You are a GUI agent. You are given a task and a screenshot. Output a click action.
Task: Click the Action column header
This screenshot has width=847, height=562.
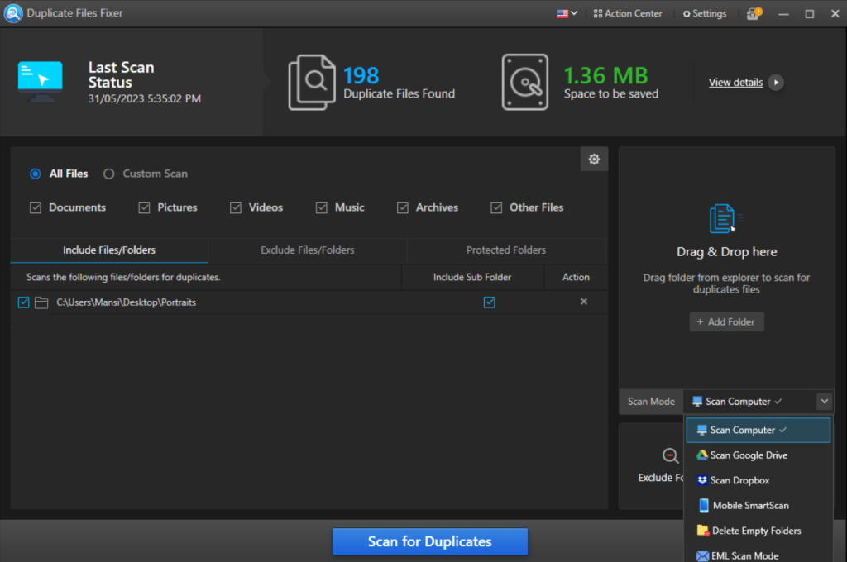[576, 278]
